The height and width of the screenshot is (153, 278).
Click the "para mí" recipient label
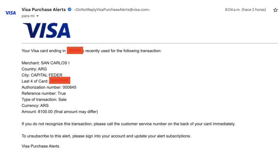pyautogui.click(x=28, y=16)
